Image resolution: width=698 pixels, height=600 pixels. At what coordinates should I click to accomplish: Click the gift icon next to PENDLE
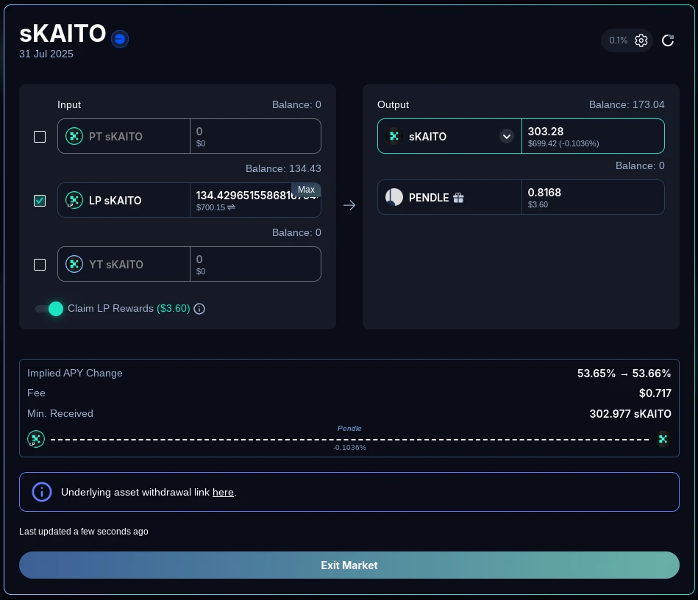tap(458, 198)
